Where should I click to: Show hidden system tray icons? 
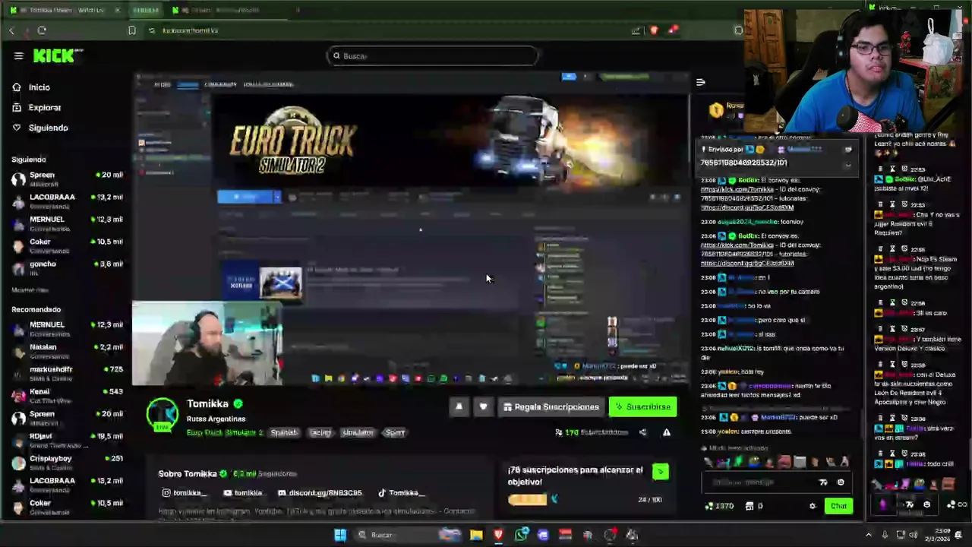pos(869,535)
